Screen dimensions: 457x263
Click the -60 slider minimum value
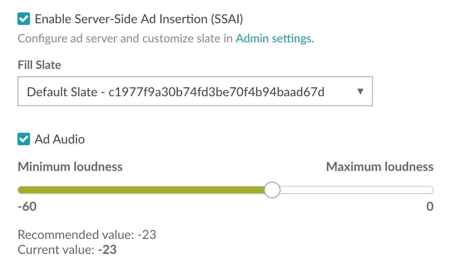tap(27, 206)
